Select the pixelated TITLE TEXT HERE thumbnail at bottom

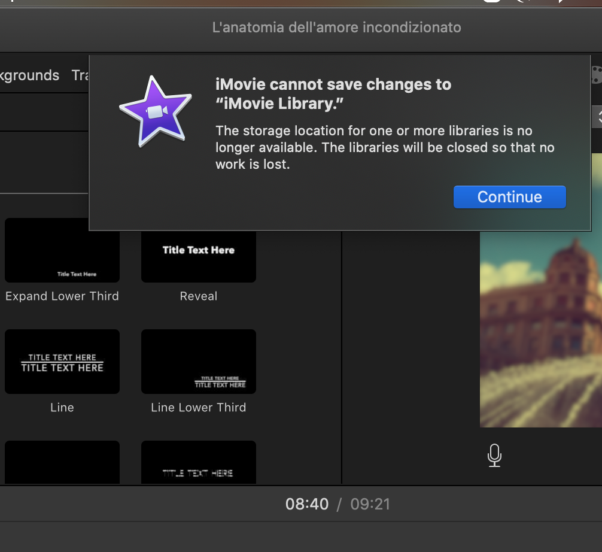[x=199, y=462]
